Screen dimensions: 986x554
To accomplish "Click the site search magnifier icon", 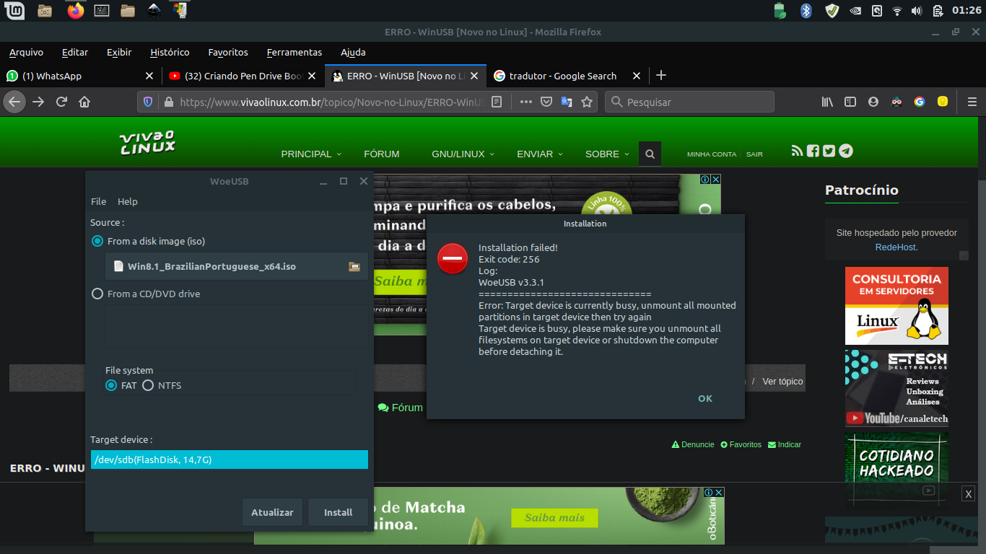I will 650,154.
